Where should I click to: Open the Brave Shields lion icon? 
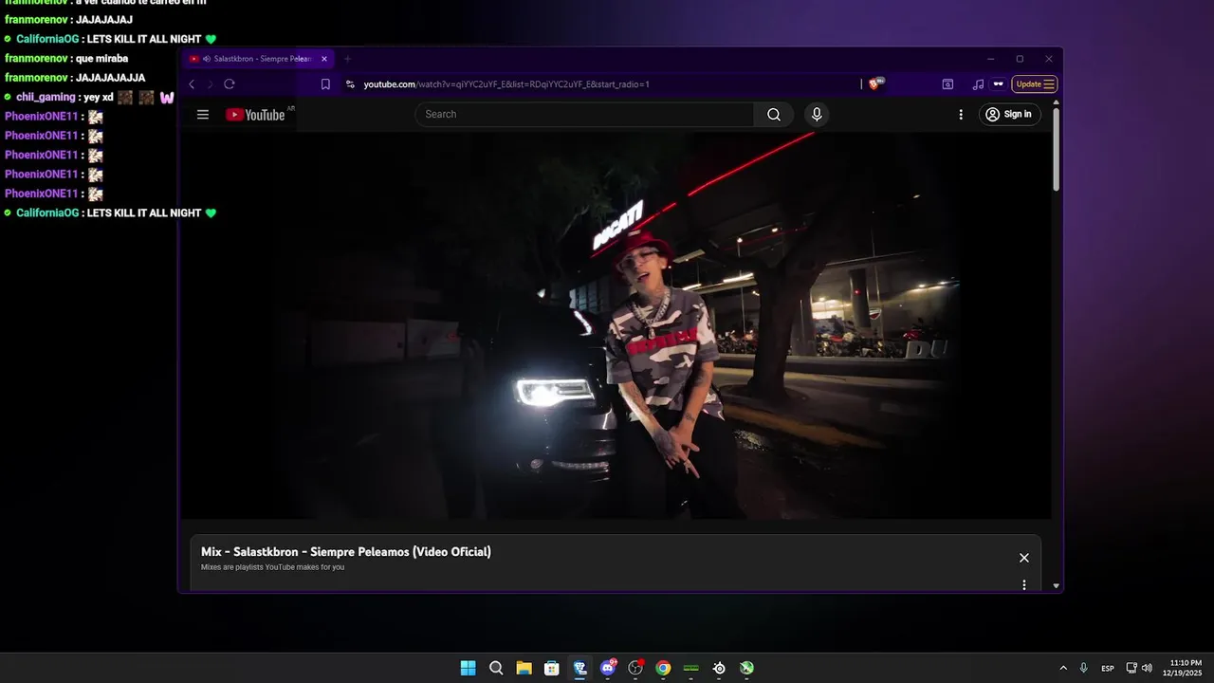tap(874, 83)
